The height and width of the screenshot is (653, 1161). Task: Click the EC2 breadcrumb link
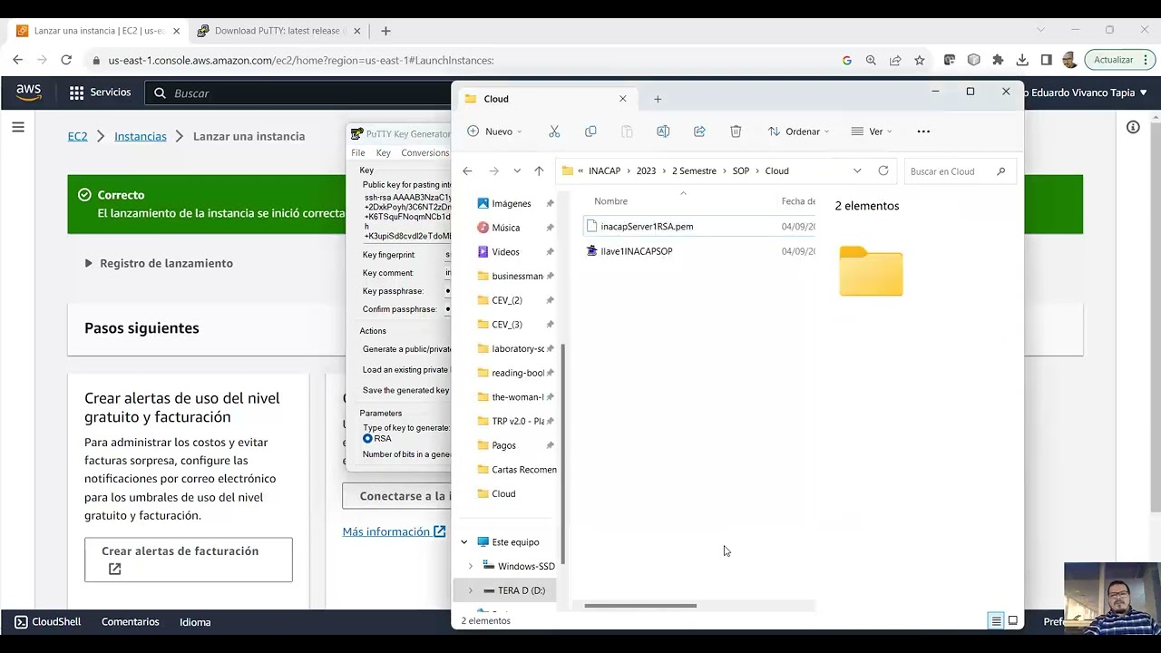click(x=78, y=136)
